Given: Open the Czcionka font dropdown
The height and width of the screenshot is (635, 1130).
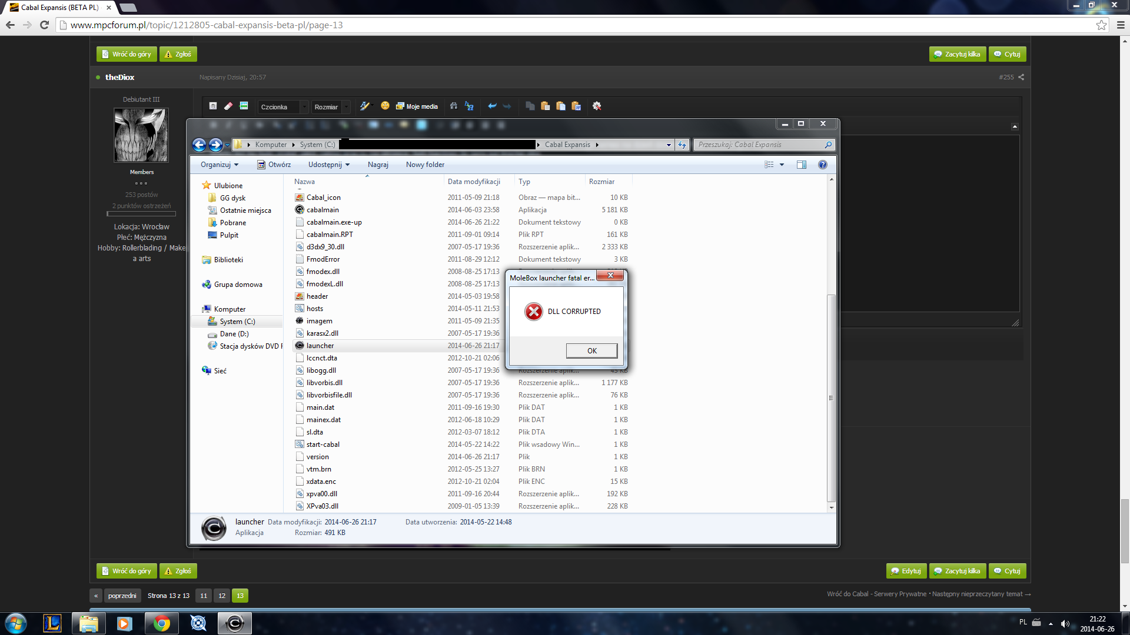Looking at the screenshot, I should point(283,107).
